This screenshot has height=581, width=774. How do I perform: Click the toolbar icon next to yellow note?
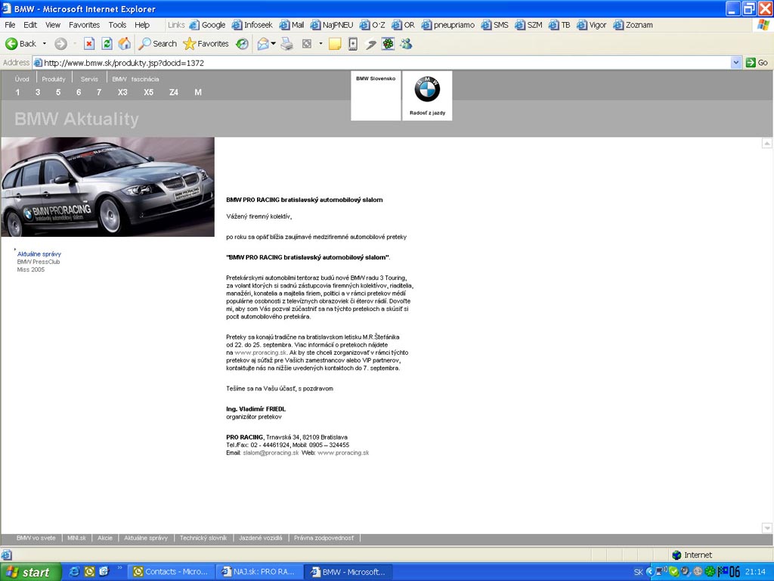[353, 44]
